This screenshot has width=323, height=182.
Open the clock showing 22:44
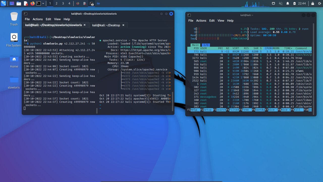point(302,4)
